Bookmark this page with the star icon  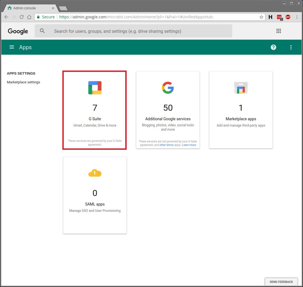[261, 17]
